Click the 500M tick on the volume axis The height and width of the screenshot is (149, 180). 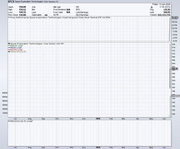5,97
